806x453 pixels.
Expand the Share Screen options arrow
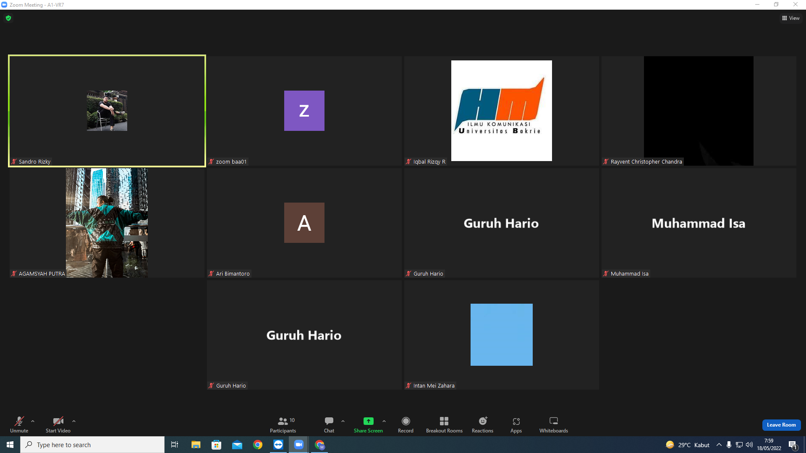(x=384, y=421)
